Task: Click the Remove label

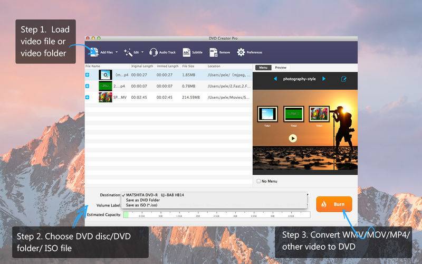Action: [225, 52]
